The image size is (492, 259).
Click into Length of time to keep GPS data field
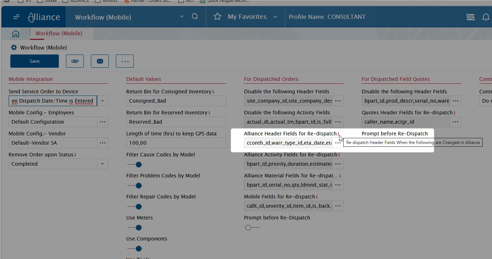click(176, 143)
